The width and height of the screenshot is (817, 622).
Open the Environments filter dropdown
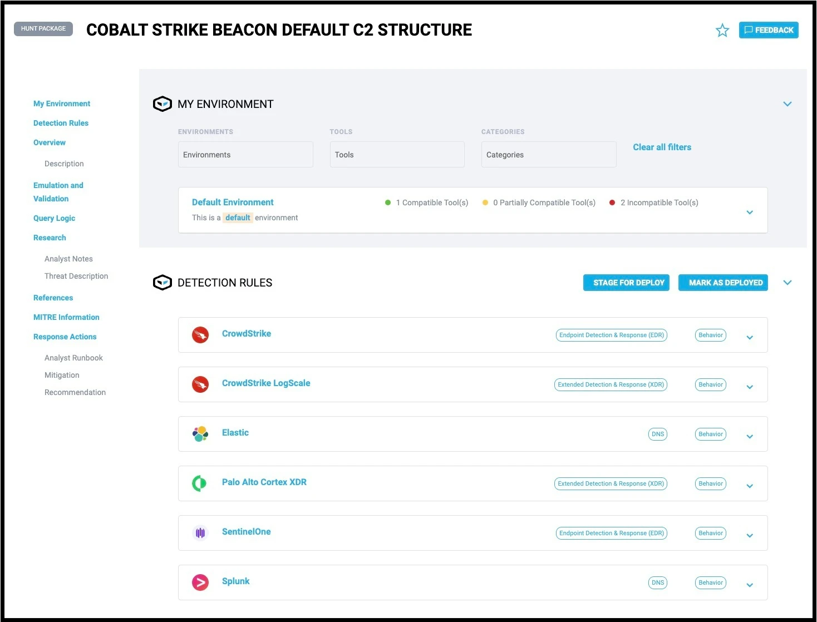click(x=245, y=155)
